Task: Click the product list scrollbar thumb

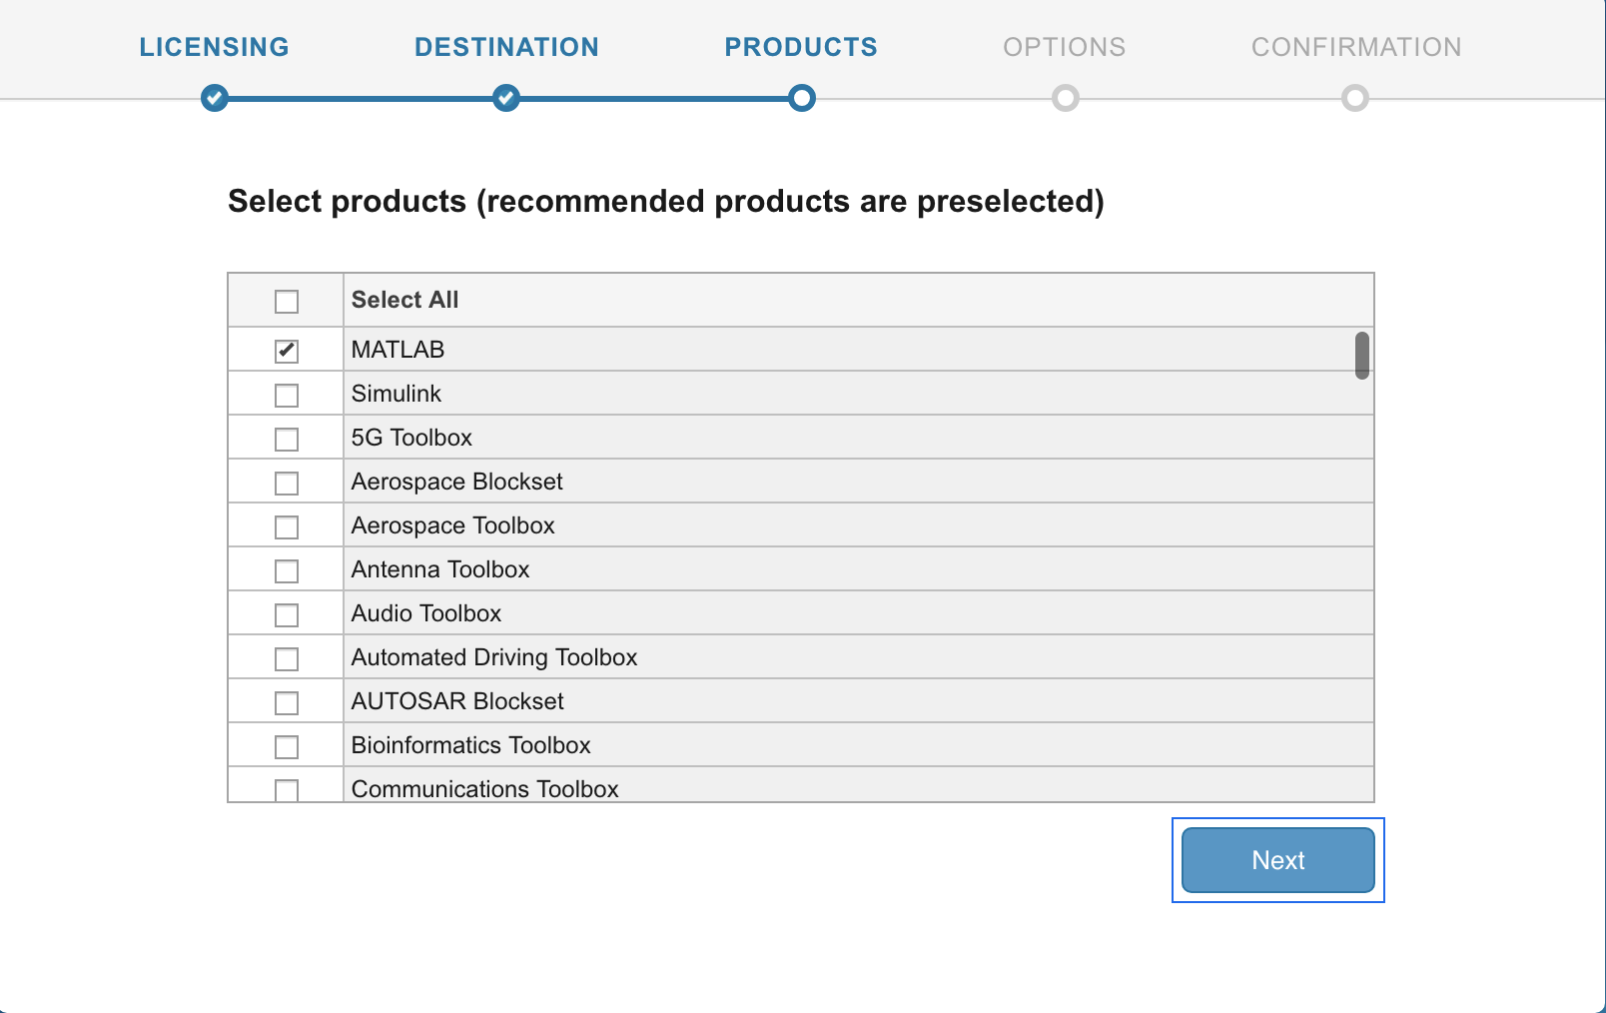Action: (x=1362, y=356)
